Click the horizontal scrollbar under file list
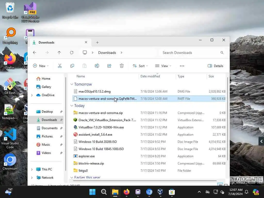 click(x=145, y=181)
